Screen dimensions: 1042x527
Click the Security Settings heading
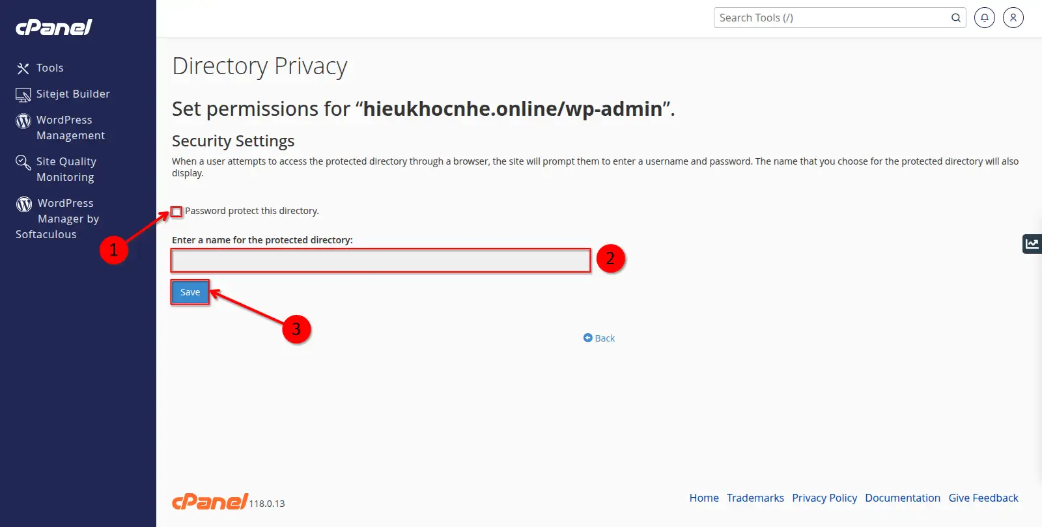pos(233,141)
